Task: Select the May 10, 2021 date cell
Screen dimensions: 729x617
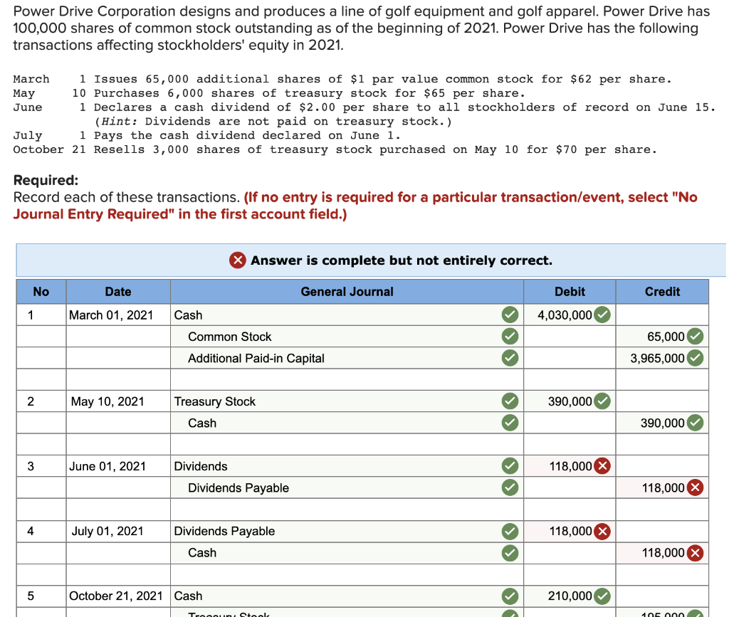Action: click(x=118, y=401)
